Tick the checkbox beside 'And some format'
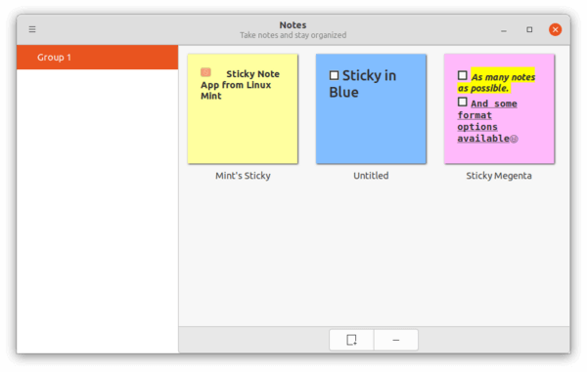This screenshot has width=587, height=372. tap(463, 102)
